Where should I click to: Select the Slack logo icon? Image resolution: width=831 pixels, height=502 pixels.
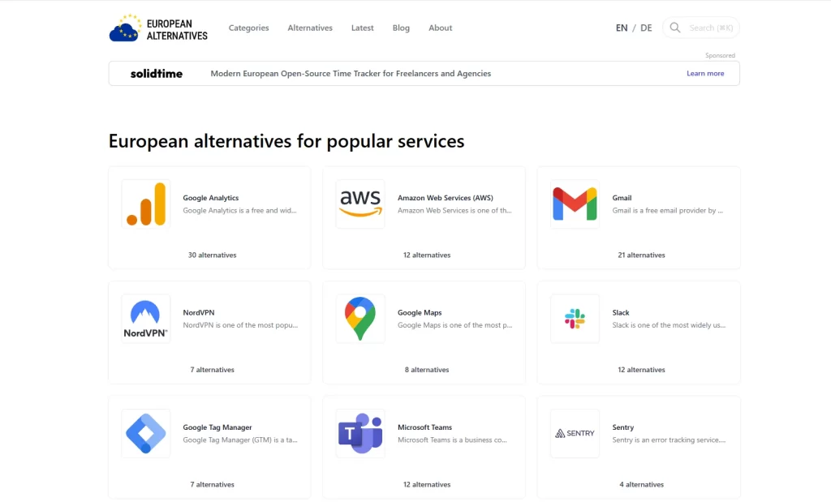[575, 319]
